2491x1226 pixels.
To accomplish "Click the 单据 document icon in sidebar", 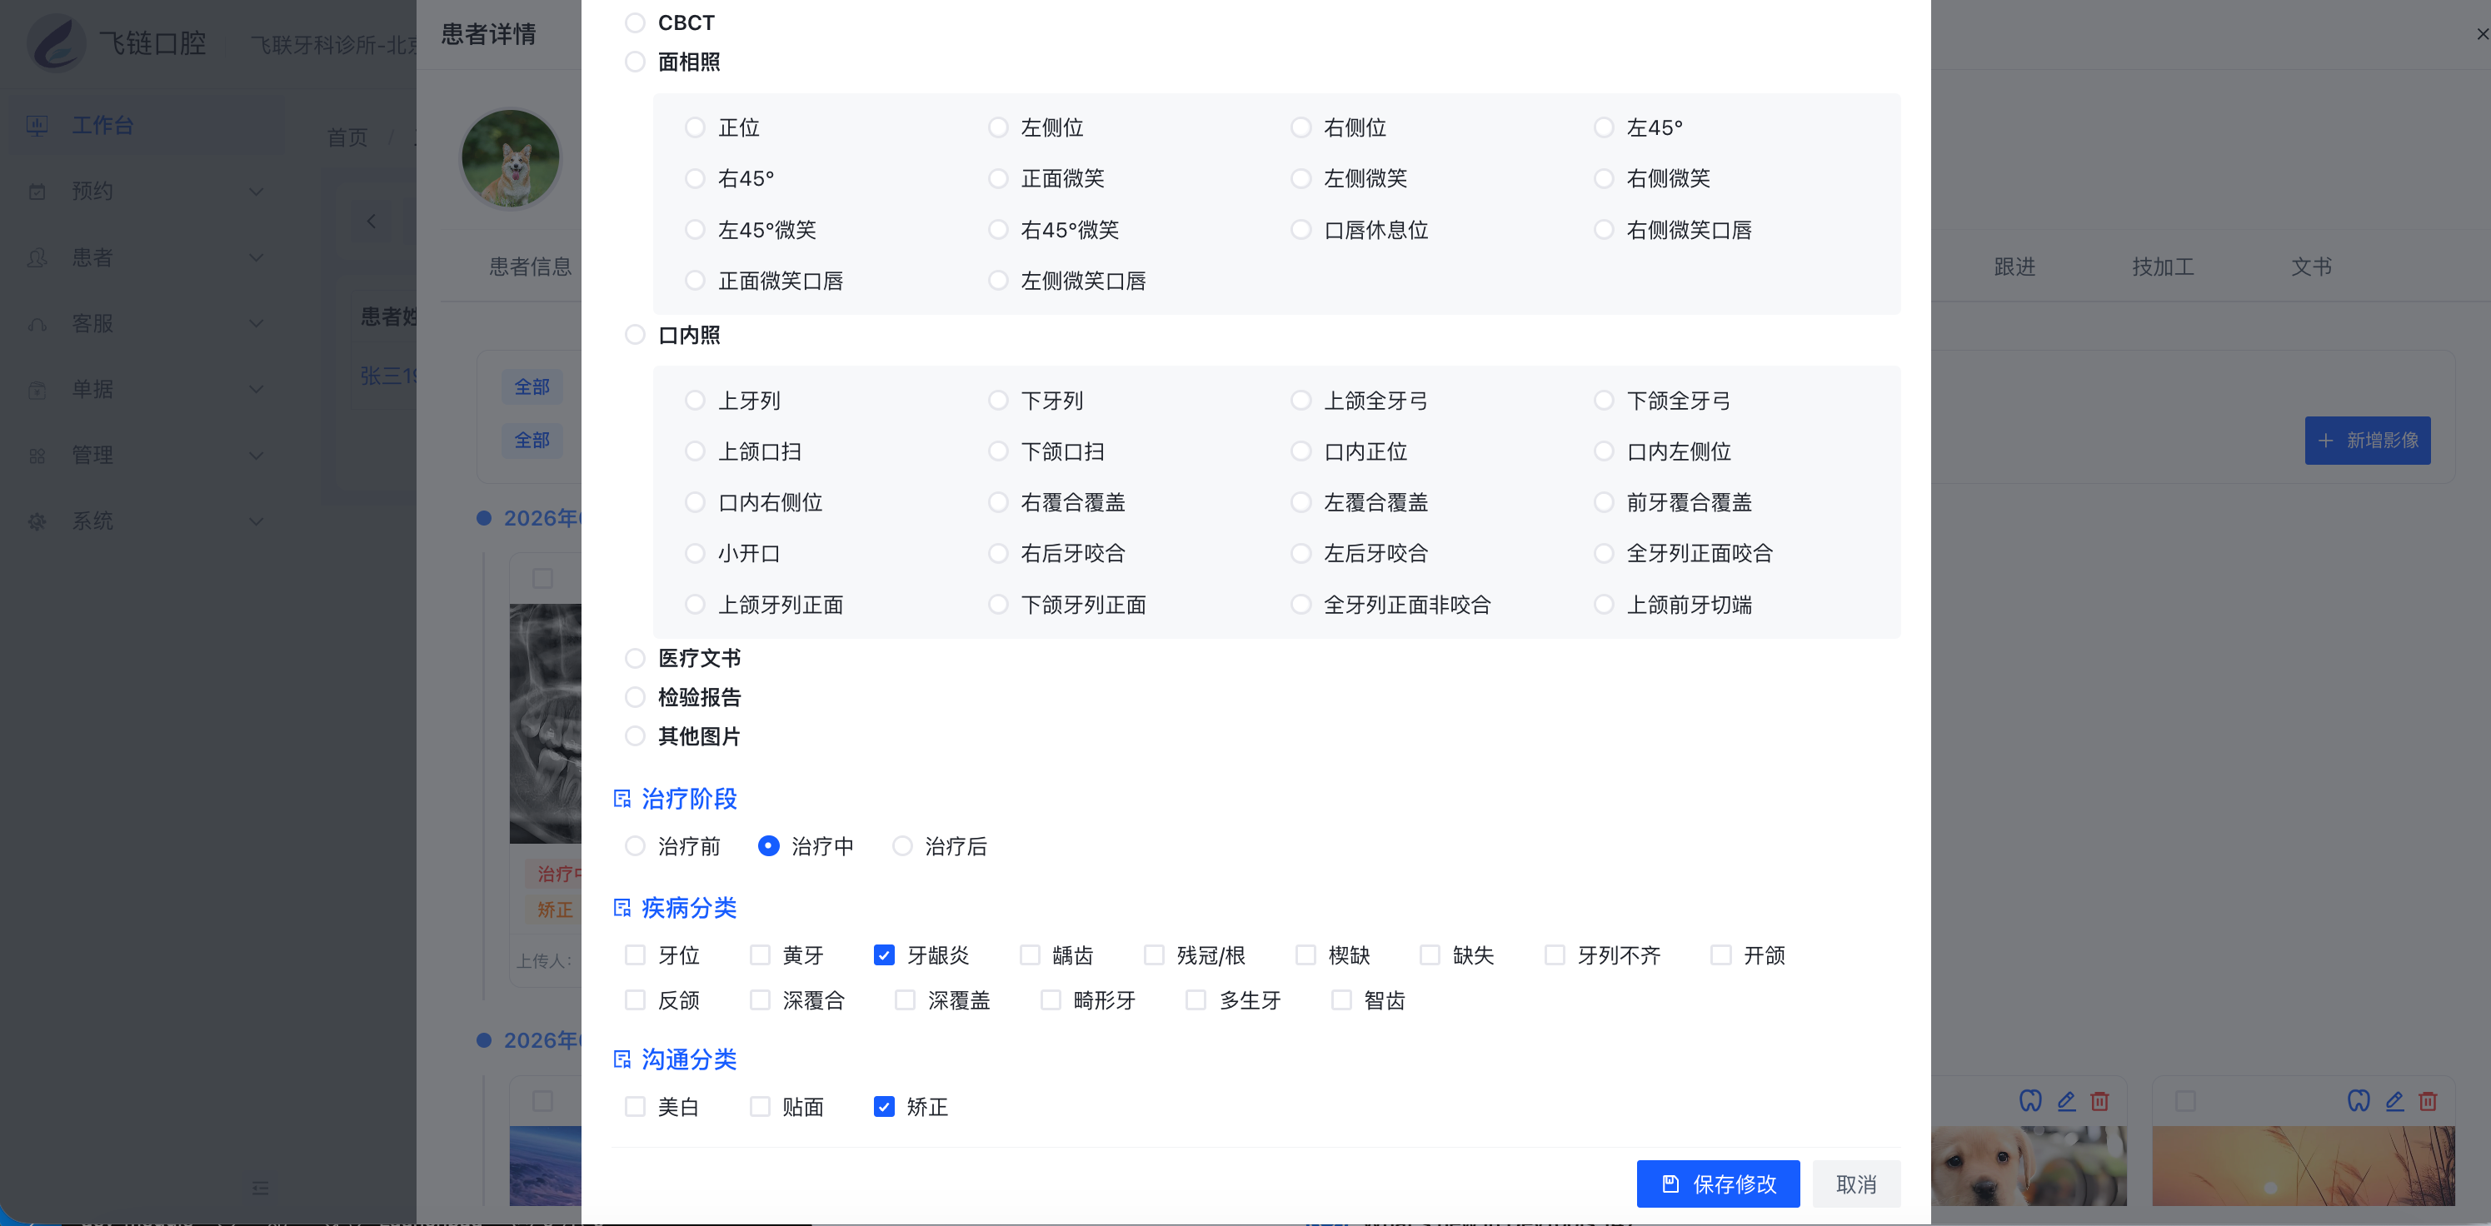I will pyautogui.click(x=37, y=390).
